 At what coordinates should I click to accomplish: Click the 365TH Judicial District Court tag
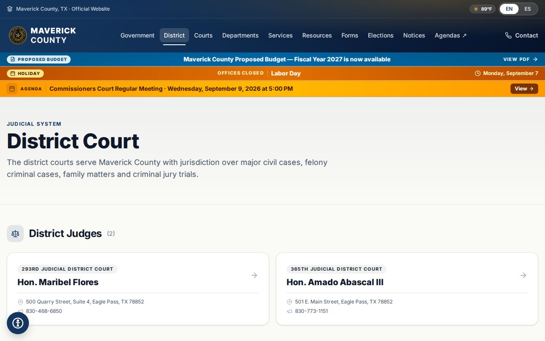point(336,269)
